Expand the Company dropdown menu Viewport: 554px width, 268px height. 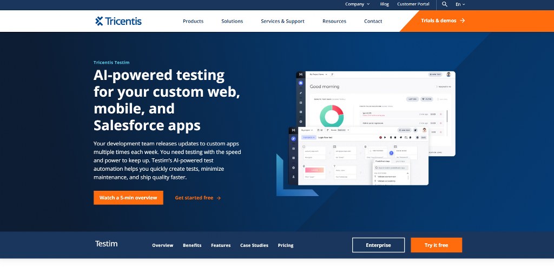point(357,4)
